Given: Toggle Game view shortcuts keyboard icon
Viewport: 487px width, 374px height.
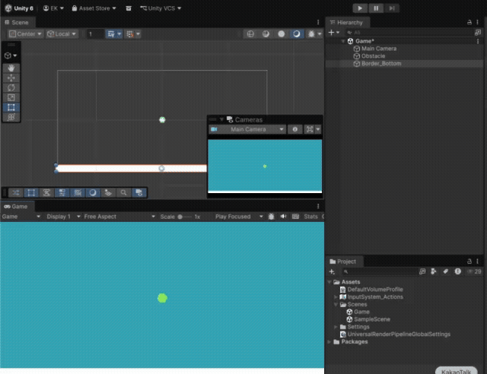Looking at the screenshot, I should (296, 217).
